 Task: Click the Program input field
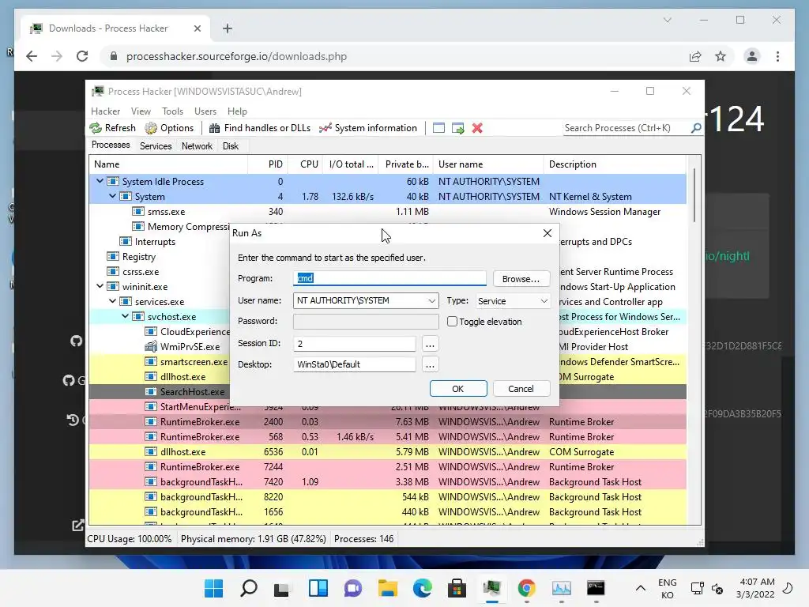pyautogui.click(x=389, y=279)
